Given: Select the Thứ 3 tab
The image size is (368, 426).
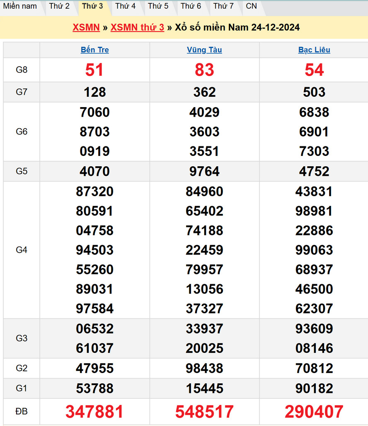Looking at the screenshot, I should pos(92,6).
